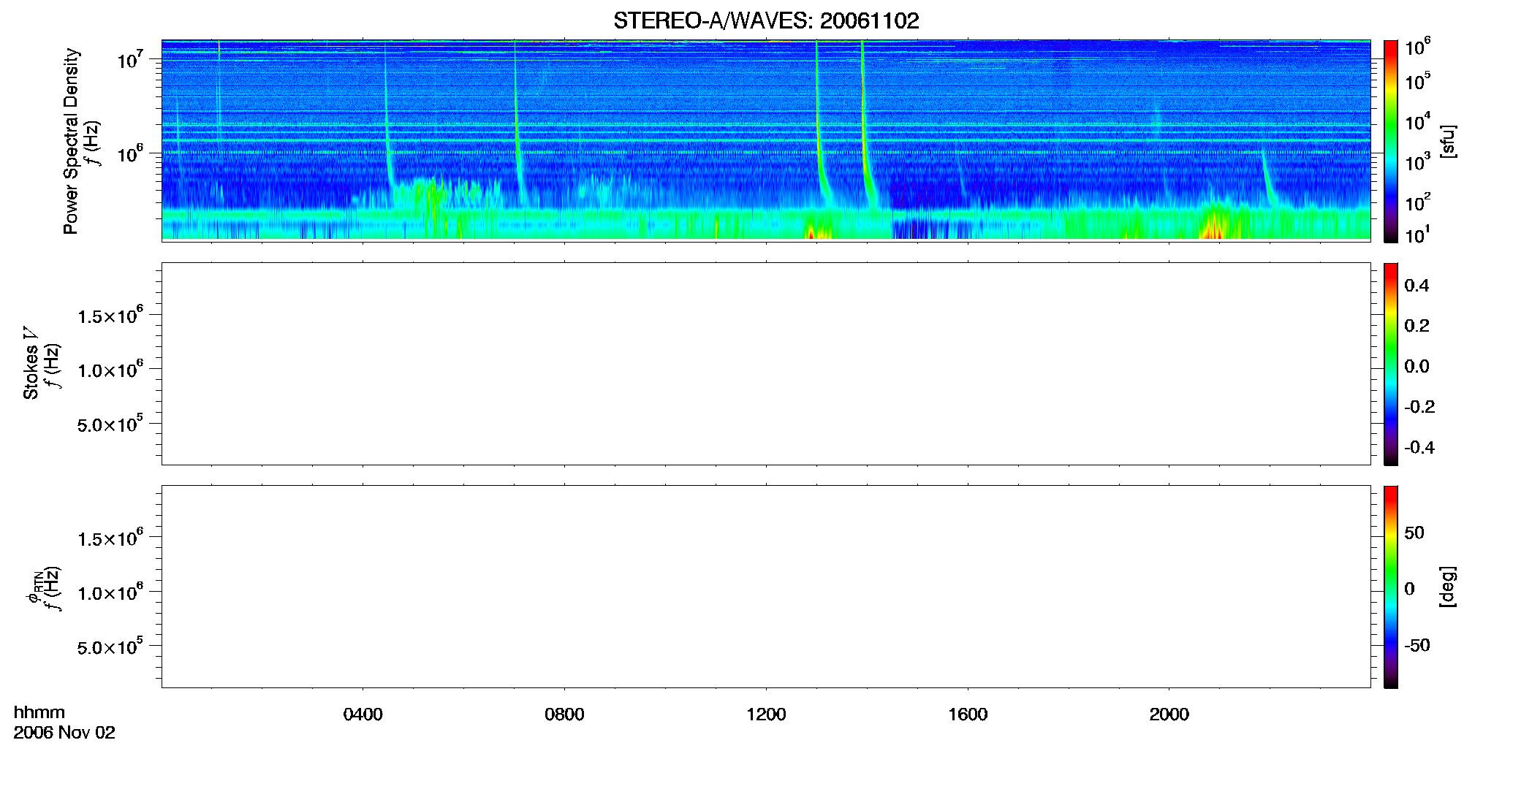The width and height of the screenshot is (1532, 789).
Task: Click the [sfu] colorbar unit label
Action: (1448, 141)
